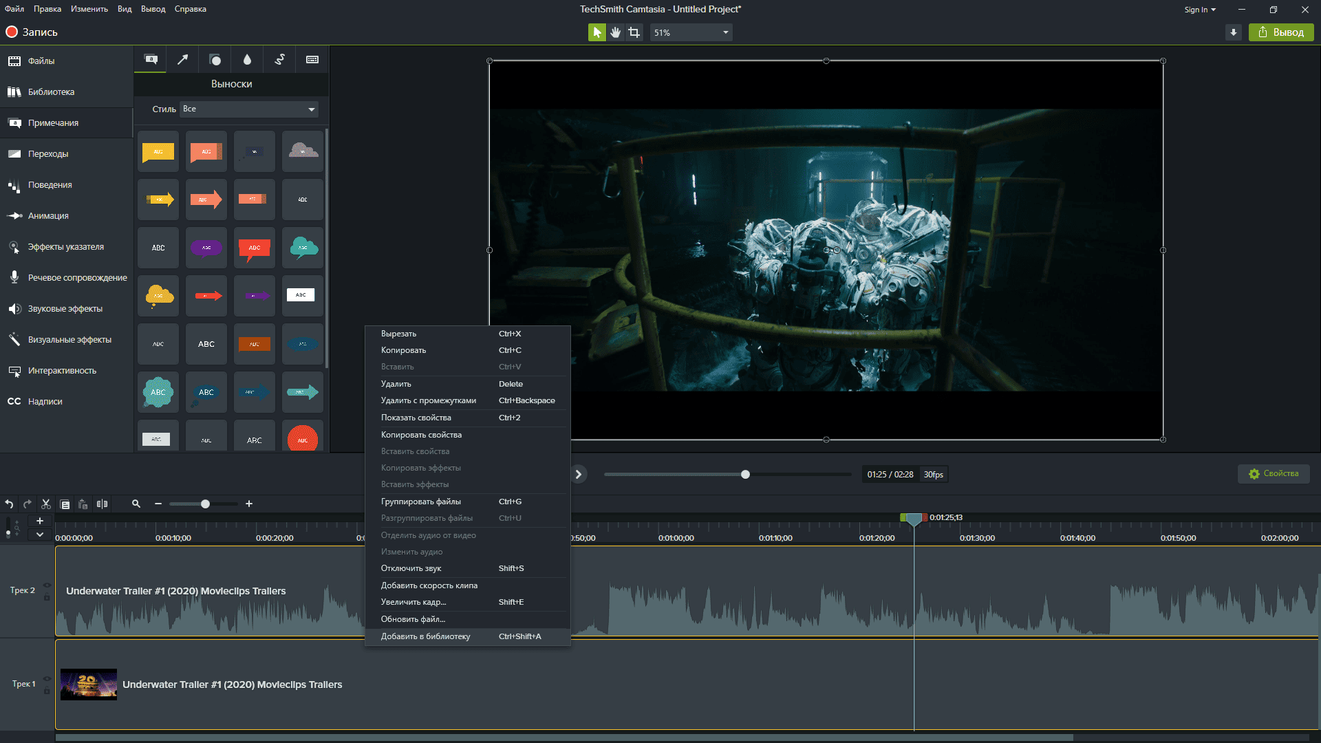The height and width of the screenshot is (743, 1321).
Task: Click the track height vertical slider
Action: [8, 527]
